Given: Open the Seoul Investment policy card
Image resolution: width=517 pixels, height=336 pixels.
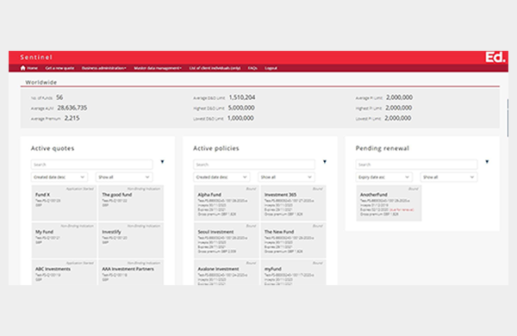Looking at the screenshot, I should point(226,240).
